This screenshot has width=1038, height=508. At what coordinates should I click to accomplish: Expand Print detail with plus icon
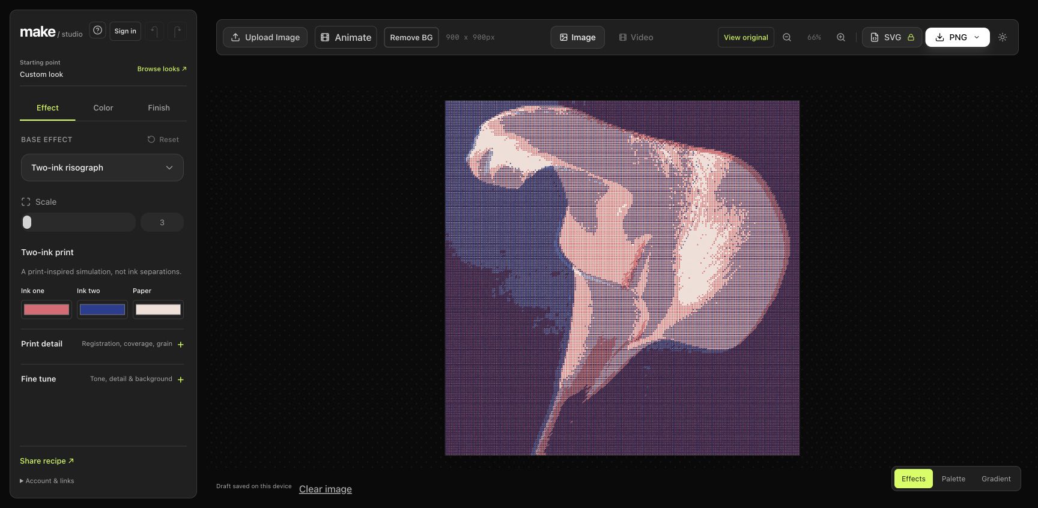click(x=181, y=345)
